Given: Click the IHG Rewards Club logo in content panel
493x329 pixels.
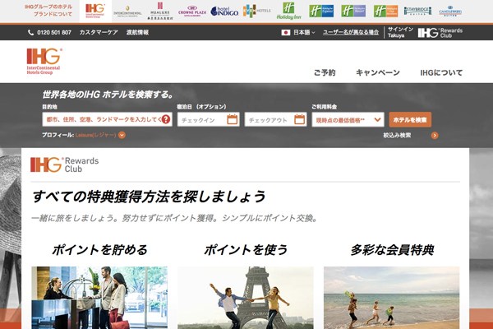Looking at the screenshot, I should [64, 164].
